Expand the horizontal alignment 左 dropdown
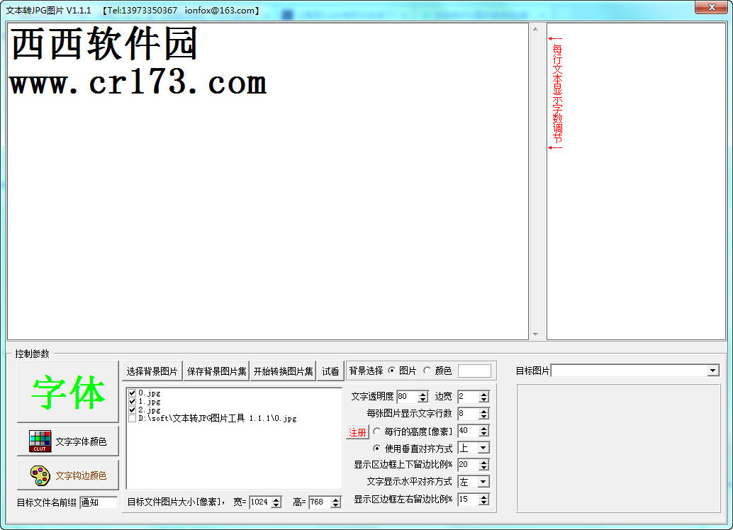The height and width of the screenshot is (530, 733). point(483,482)
